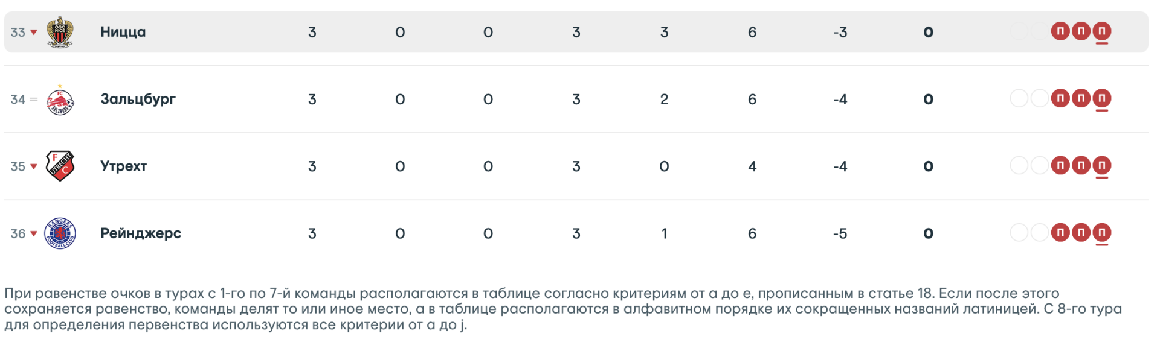Open the Зальцбург team page
1160x348 pixels.
[x=138, y=99]
